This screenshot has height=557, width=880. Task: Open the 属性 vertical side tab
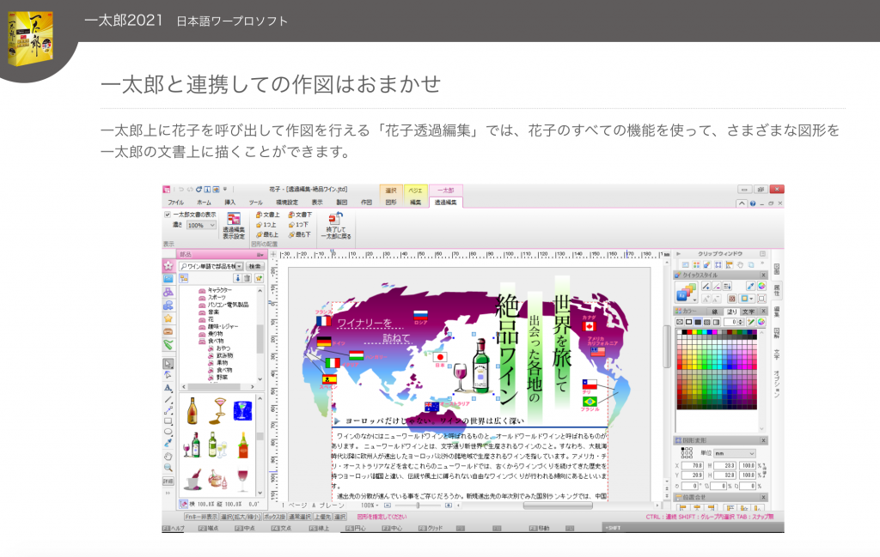point(777,289)
